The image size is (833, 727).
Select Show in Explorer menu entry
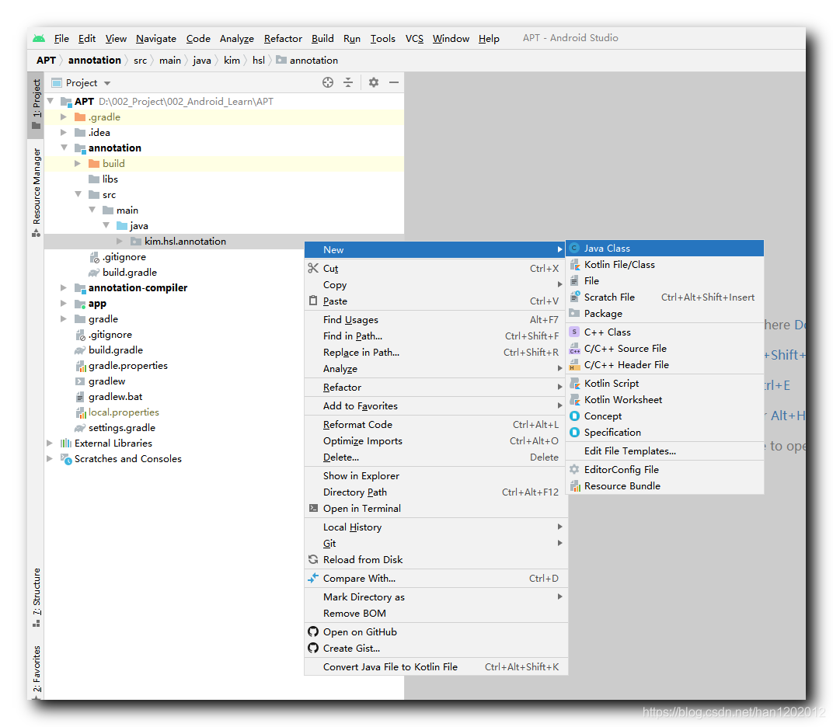coord(436,476)
